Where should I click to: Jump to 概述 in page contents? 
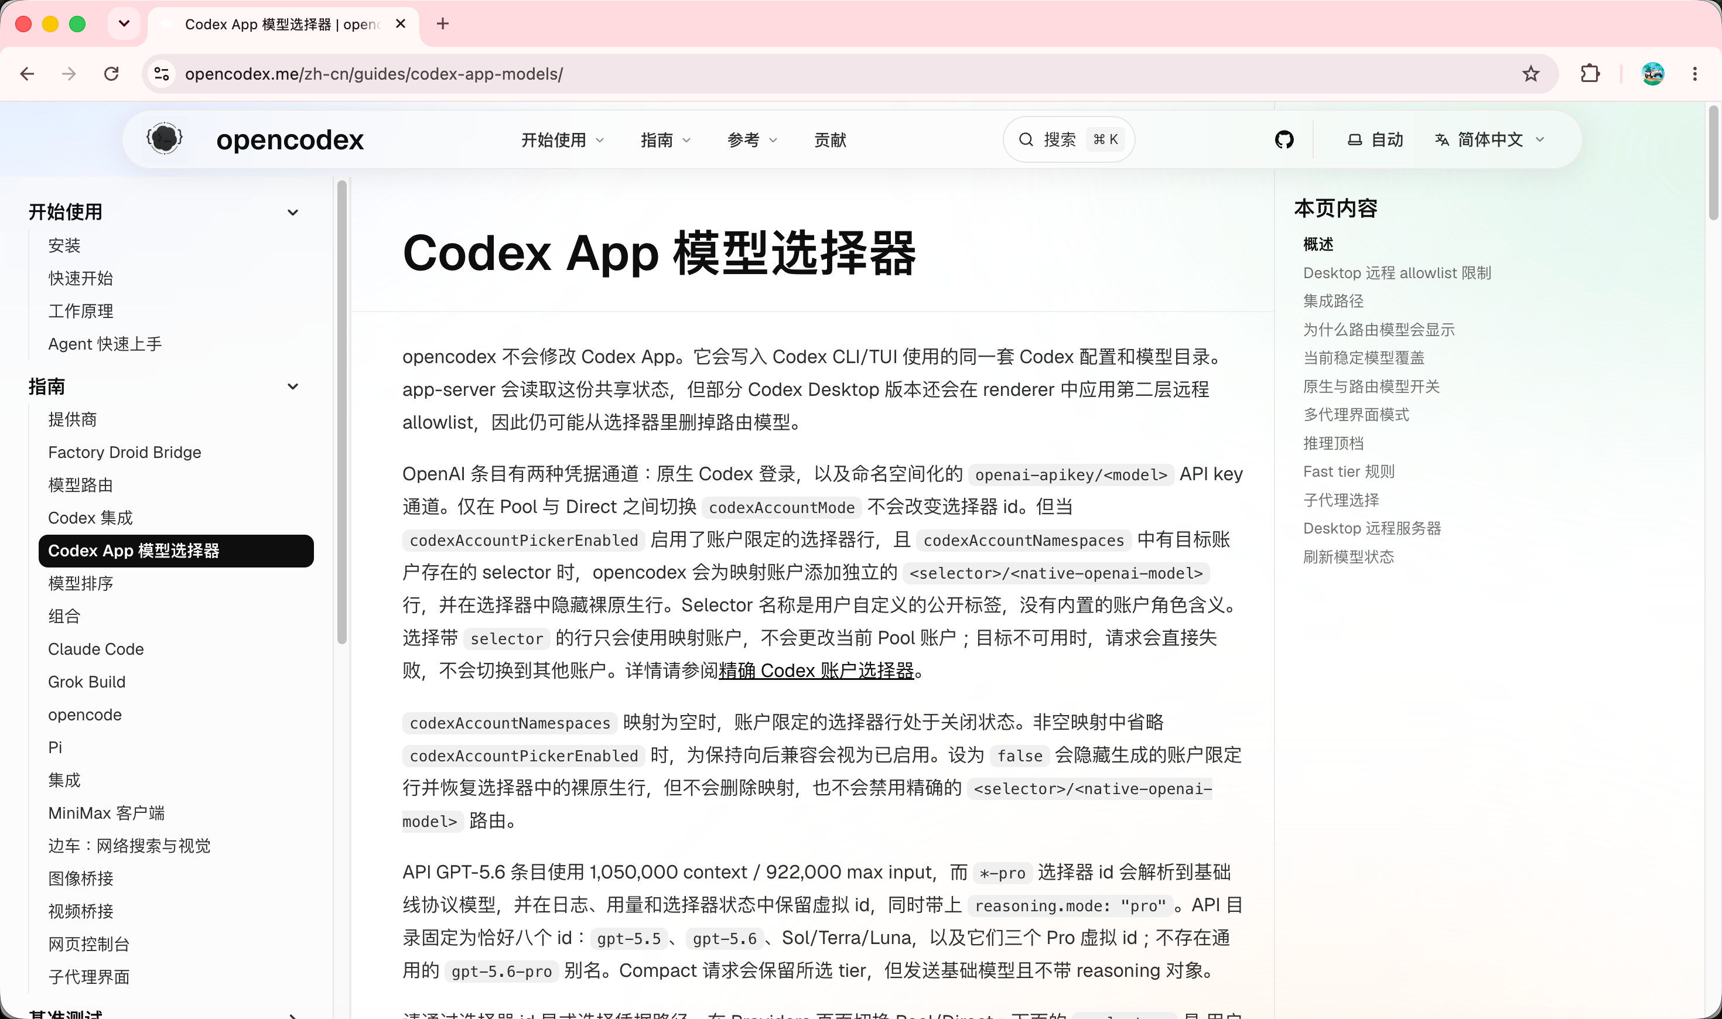[1318, 244]
